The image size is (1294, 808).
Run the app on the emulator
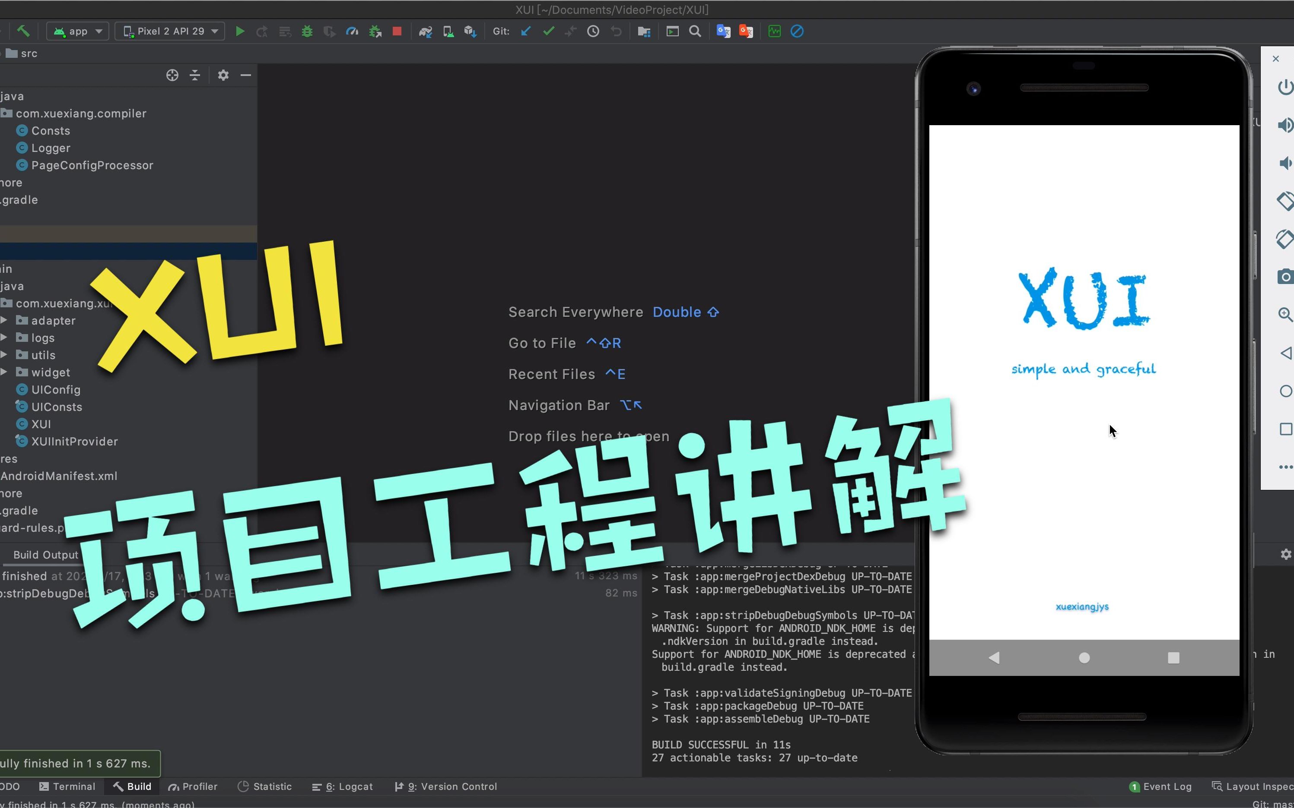tap(241, 31)
